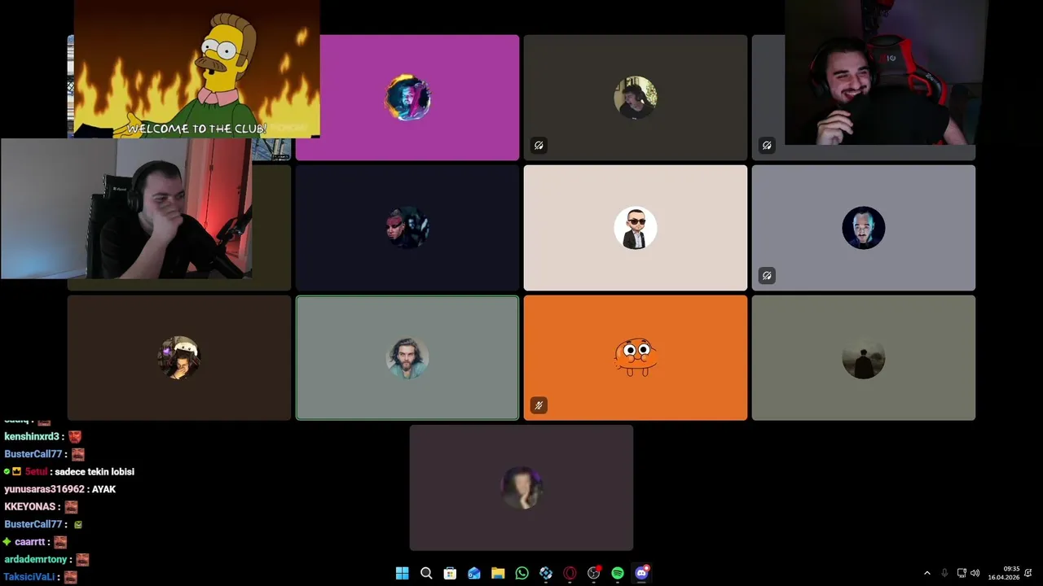1043x586 pixels.
Task: Click emote next to kenshinxrd3
Action: [x=75, y=437]
